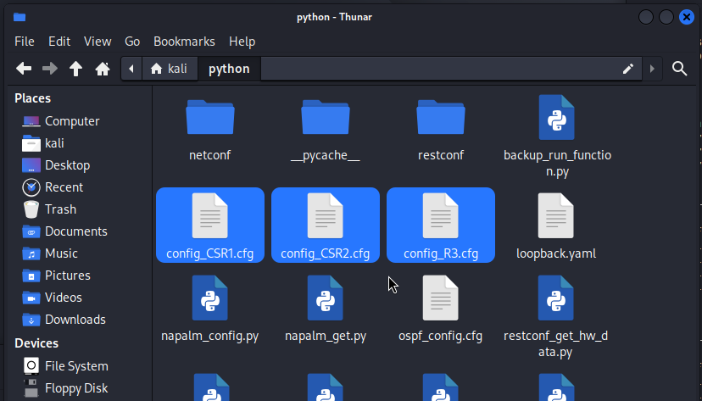Image resolution: width=702 pixels, height=401 pixels.
Task: Select config_CSR1.cfg file icon
Action: pyautogui.click(x=210, y=215)
